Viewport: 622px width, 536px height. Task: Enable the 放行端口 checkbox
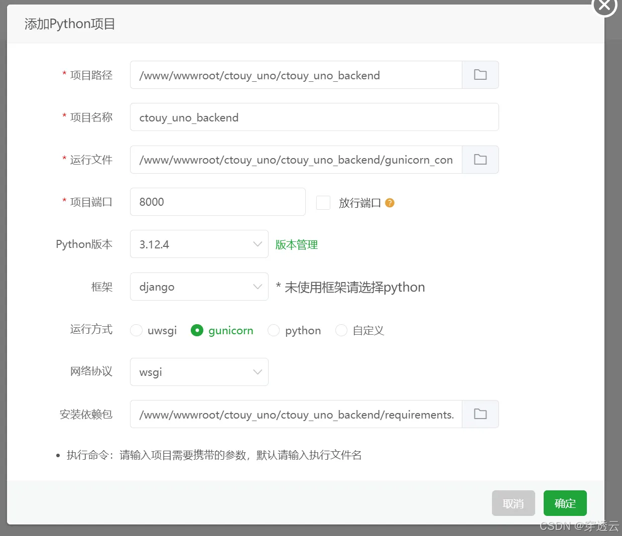click(323, 203)
